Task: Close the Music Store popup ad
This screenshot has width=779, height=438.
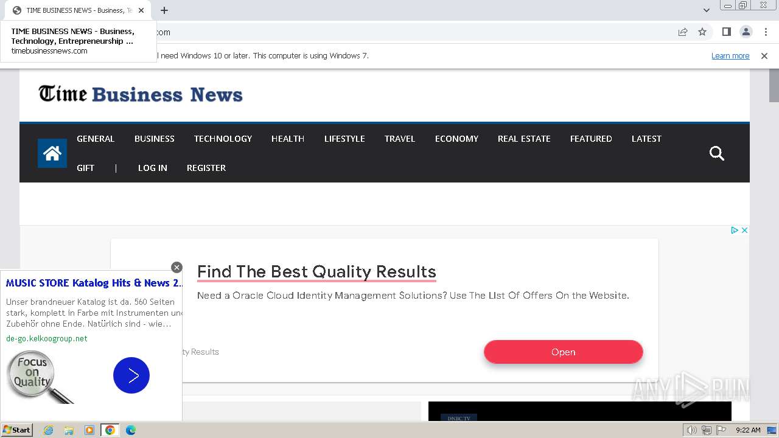Action: coord(176,267)
